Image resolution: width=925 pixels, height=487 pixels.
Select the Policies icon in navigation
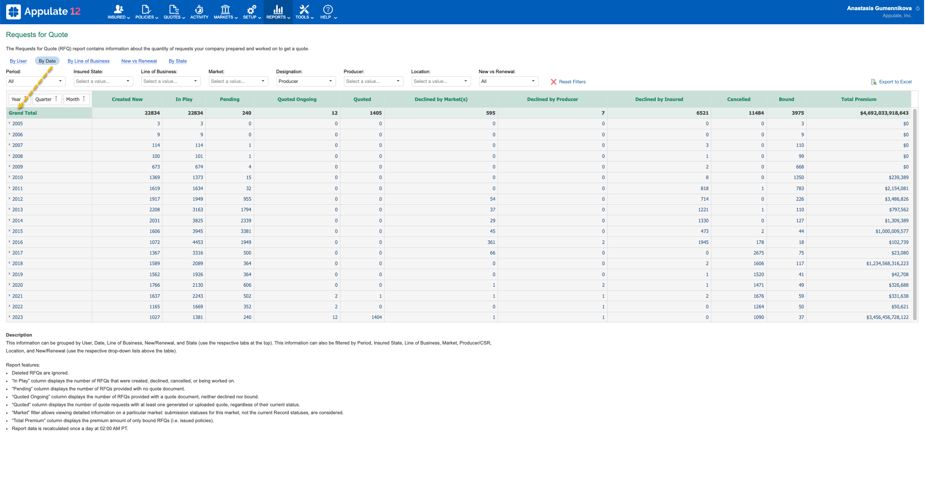[145, 9]
